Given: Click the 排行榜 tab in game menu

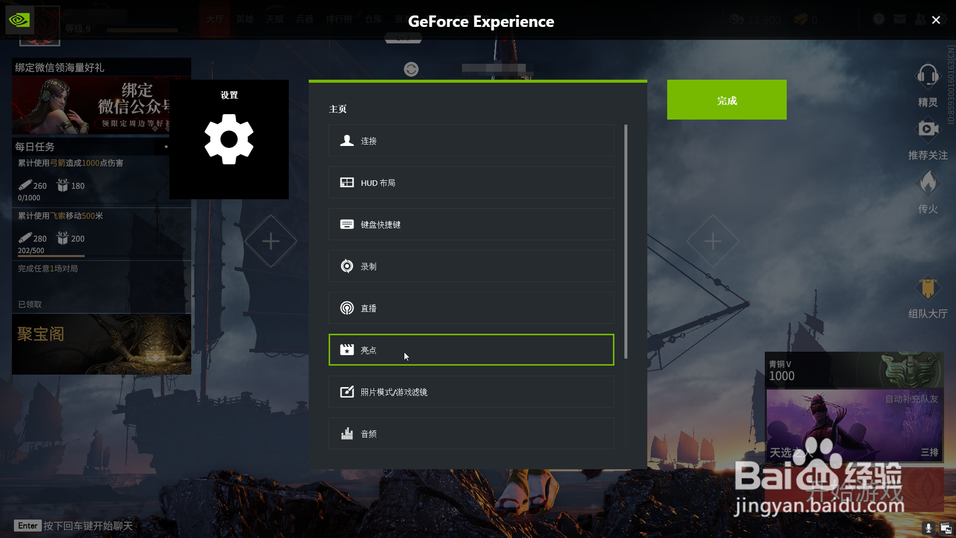Looking at the screenshot, I should 339,19.
